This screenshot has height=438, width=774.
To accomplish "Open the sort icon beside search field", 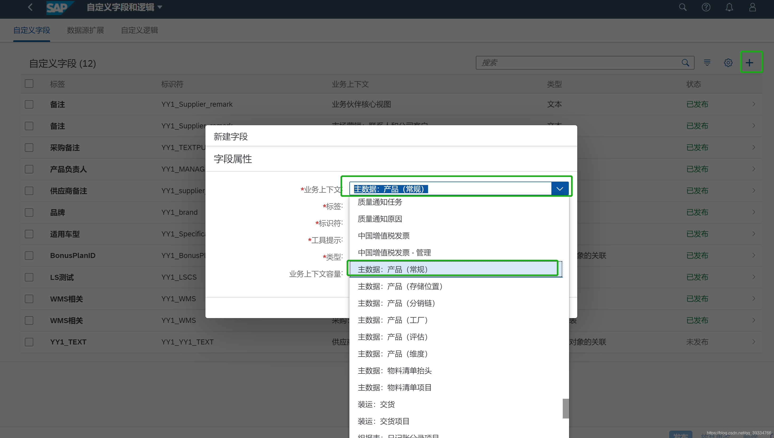I will coord(707,62).
